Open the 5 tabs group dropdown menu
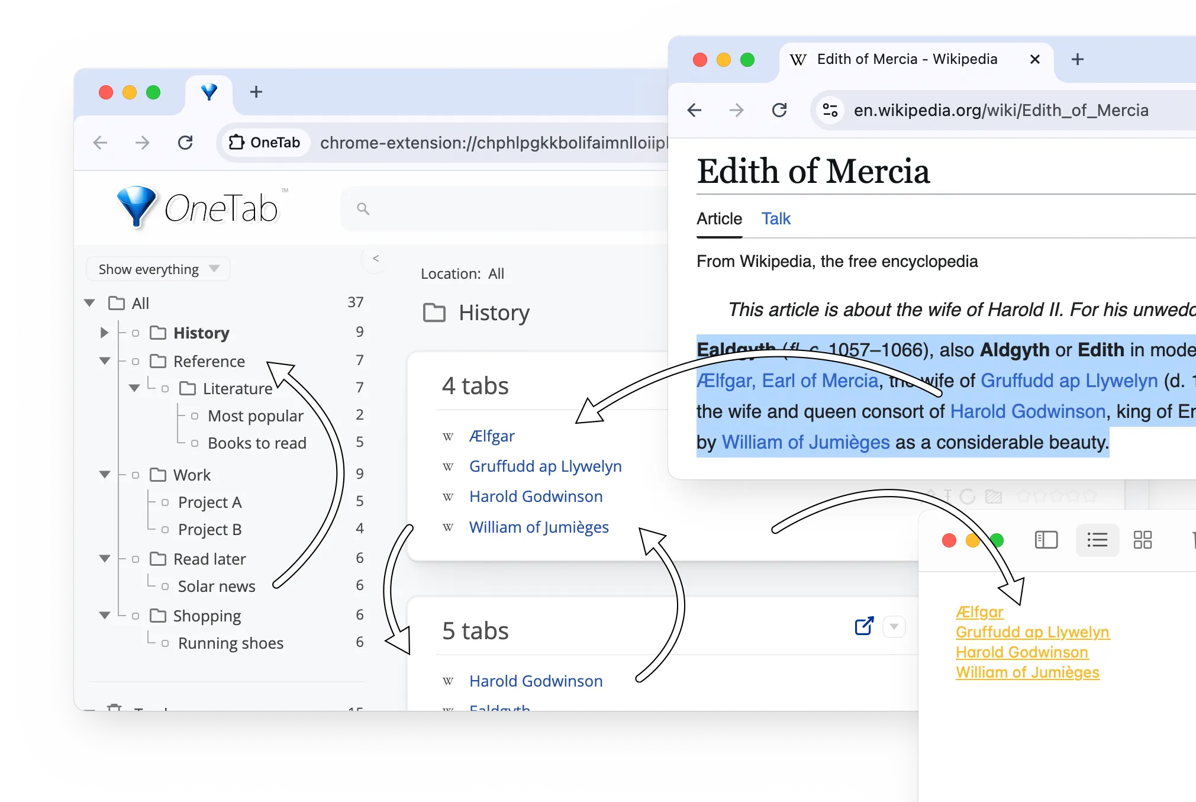 [x=894, y=626]
